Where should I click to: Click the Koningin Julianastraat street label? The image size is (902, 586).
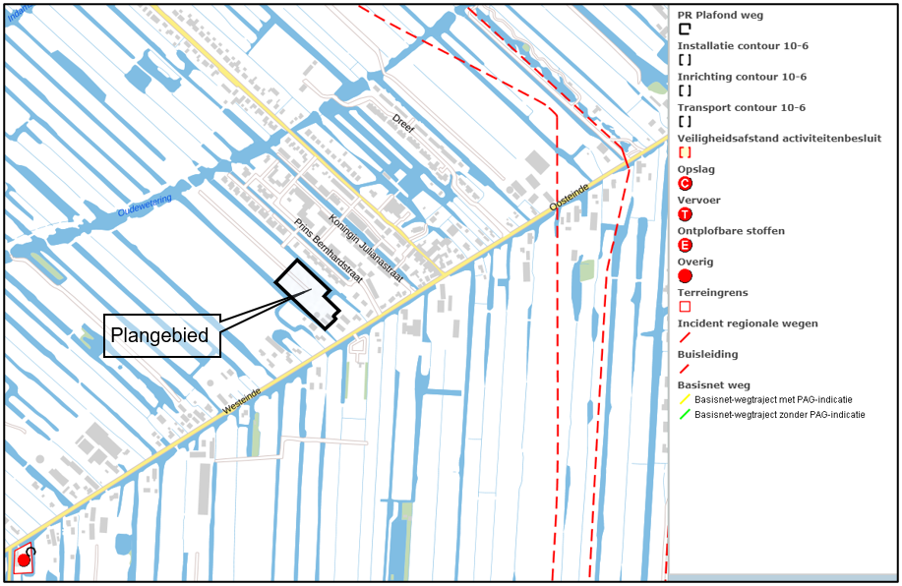tap(365, 248)
